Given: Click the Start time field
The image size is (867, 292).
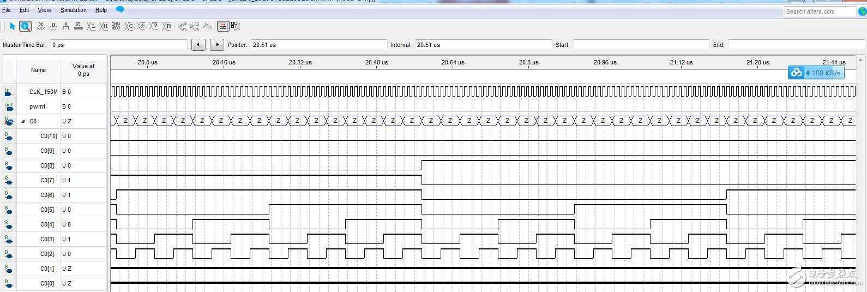Looking at the screenshot, I should (641, 45).
